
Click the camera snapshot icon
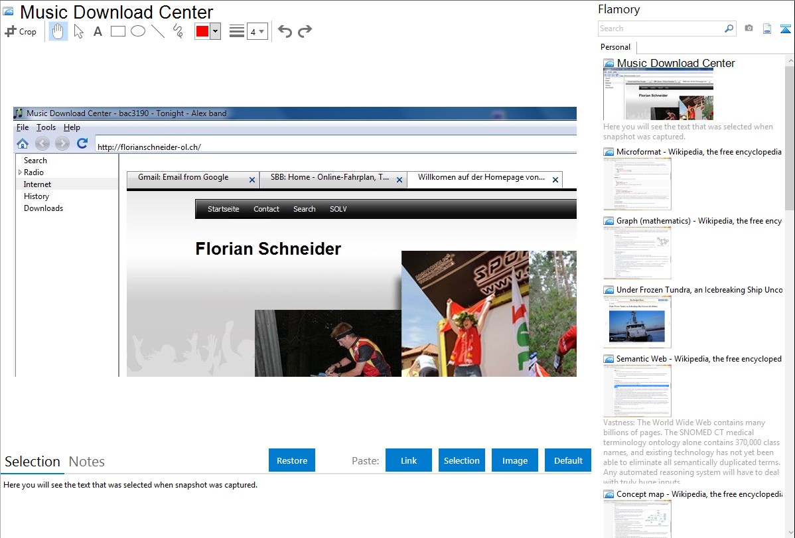(749, 29)
